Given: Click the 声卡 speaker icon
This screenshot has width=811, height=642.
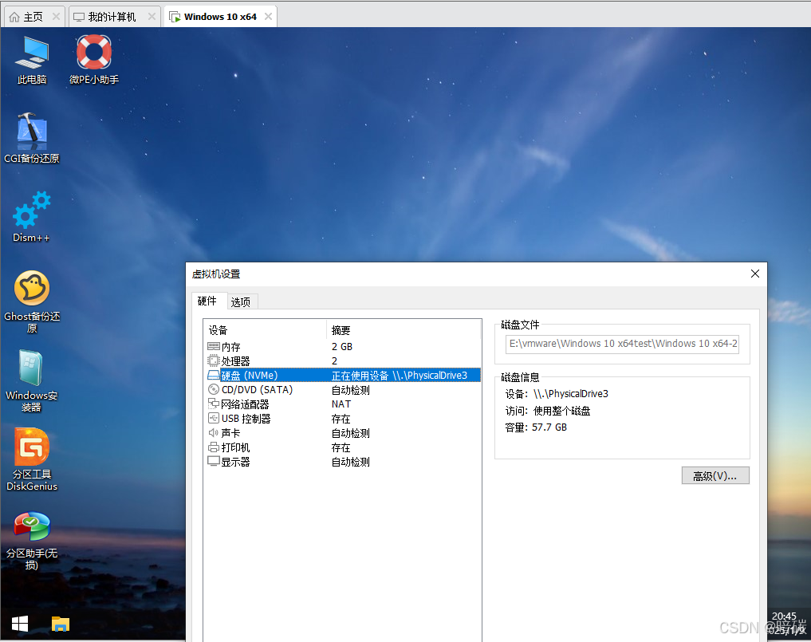Looking at the screenshot, I should coord(214,432).
